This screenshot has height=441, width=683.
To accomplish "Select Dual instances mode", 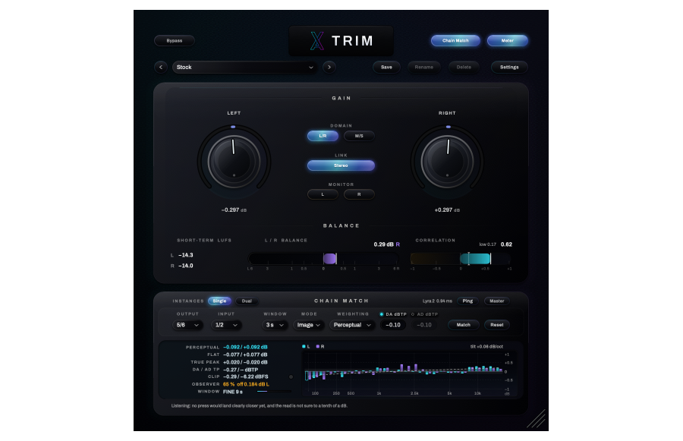I will 247,301.
